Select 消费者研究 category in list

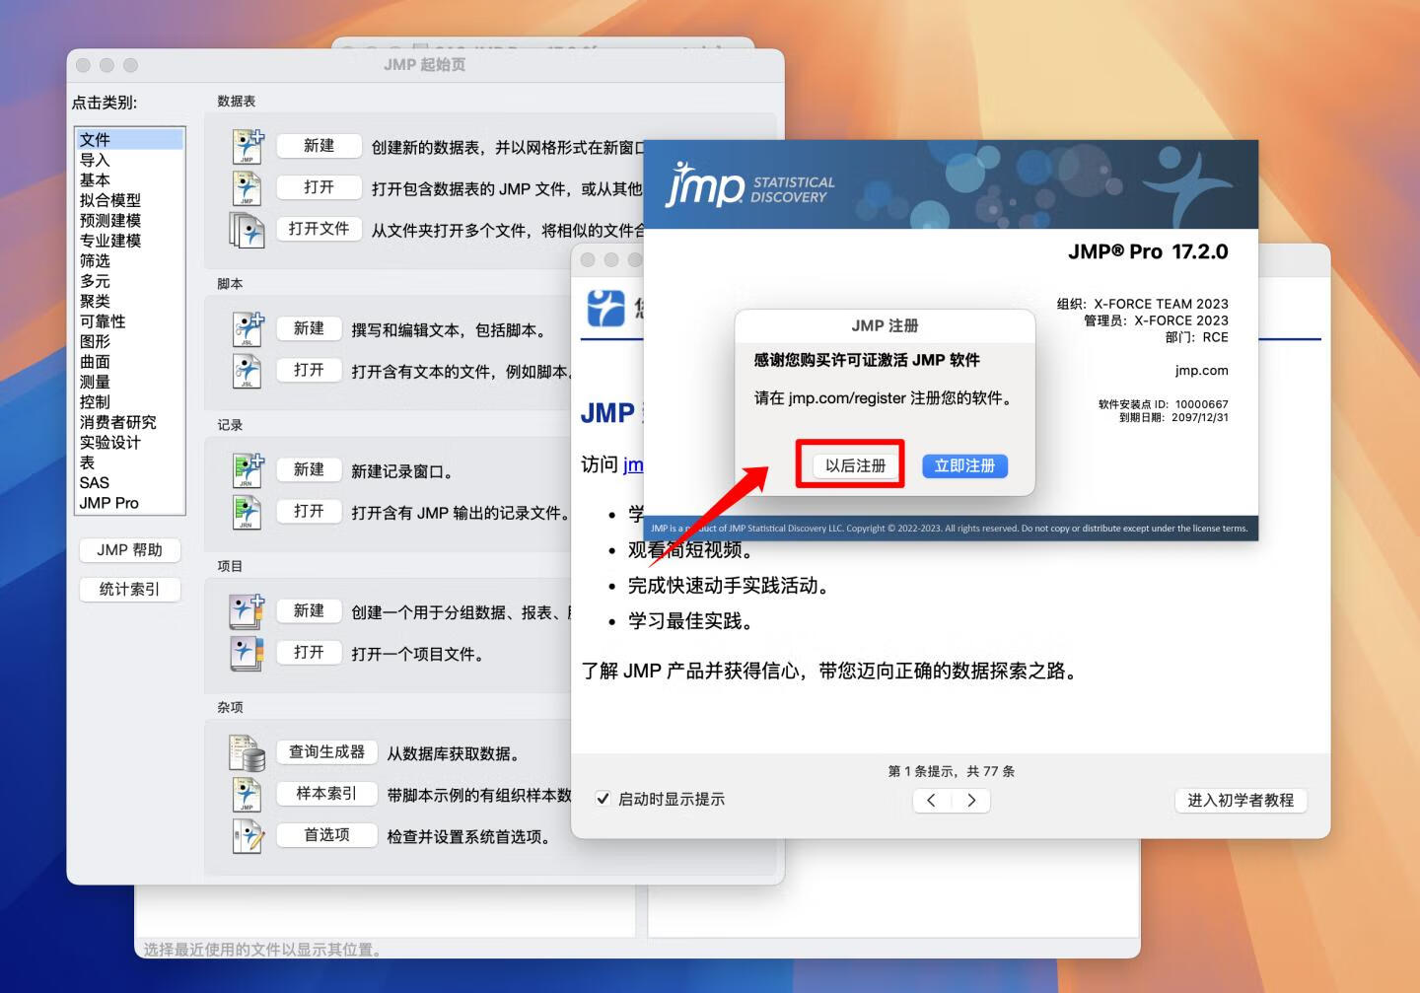click(x=129, y=423)
